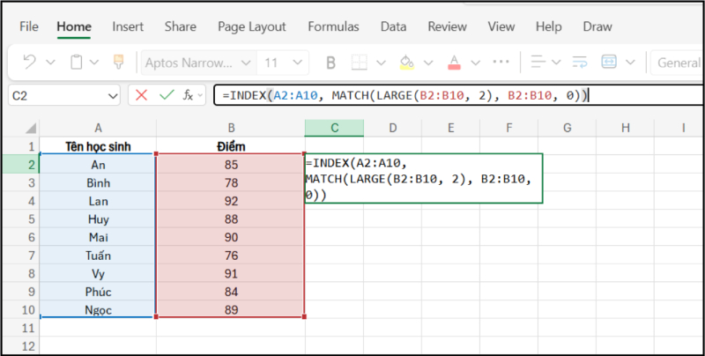Click the fx Insert Function icon
The width and height of the screenshot is (705, 356).
click(x=189, y=95)
